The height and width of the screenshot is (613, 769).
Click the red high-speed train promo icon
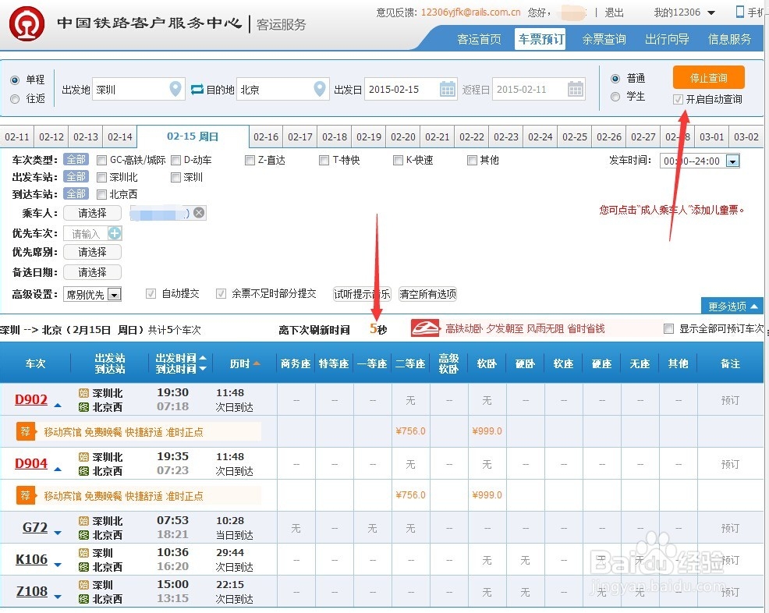coord(425,328)
